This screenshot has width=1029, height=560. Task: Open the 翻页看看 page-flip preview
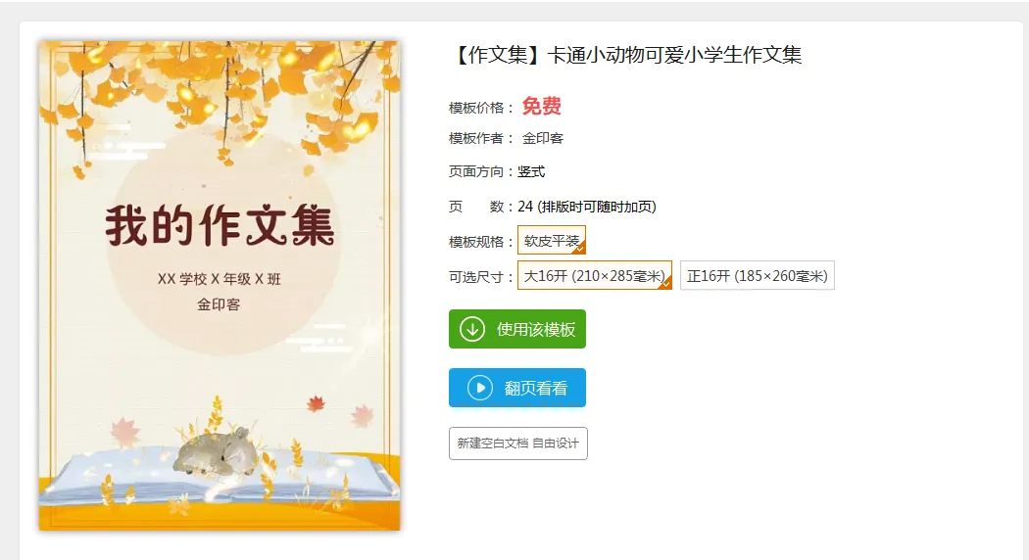[517, 388]
